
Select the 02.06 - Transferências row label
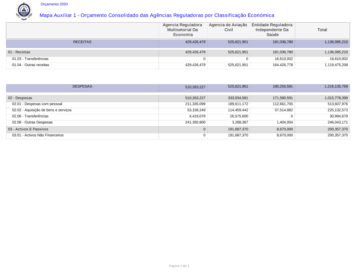point(30,116)
